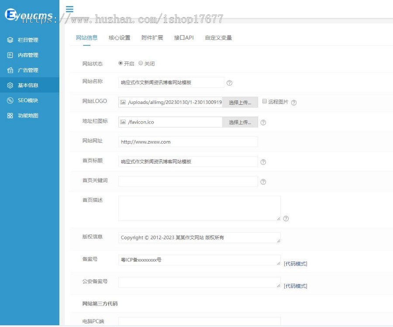Select 关闭 radio for 网站状态
This screenshot has width=393, height=327.
[x=141, y=63]
